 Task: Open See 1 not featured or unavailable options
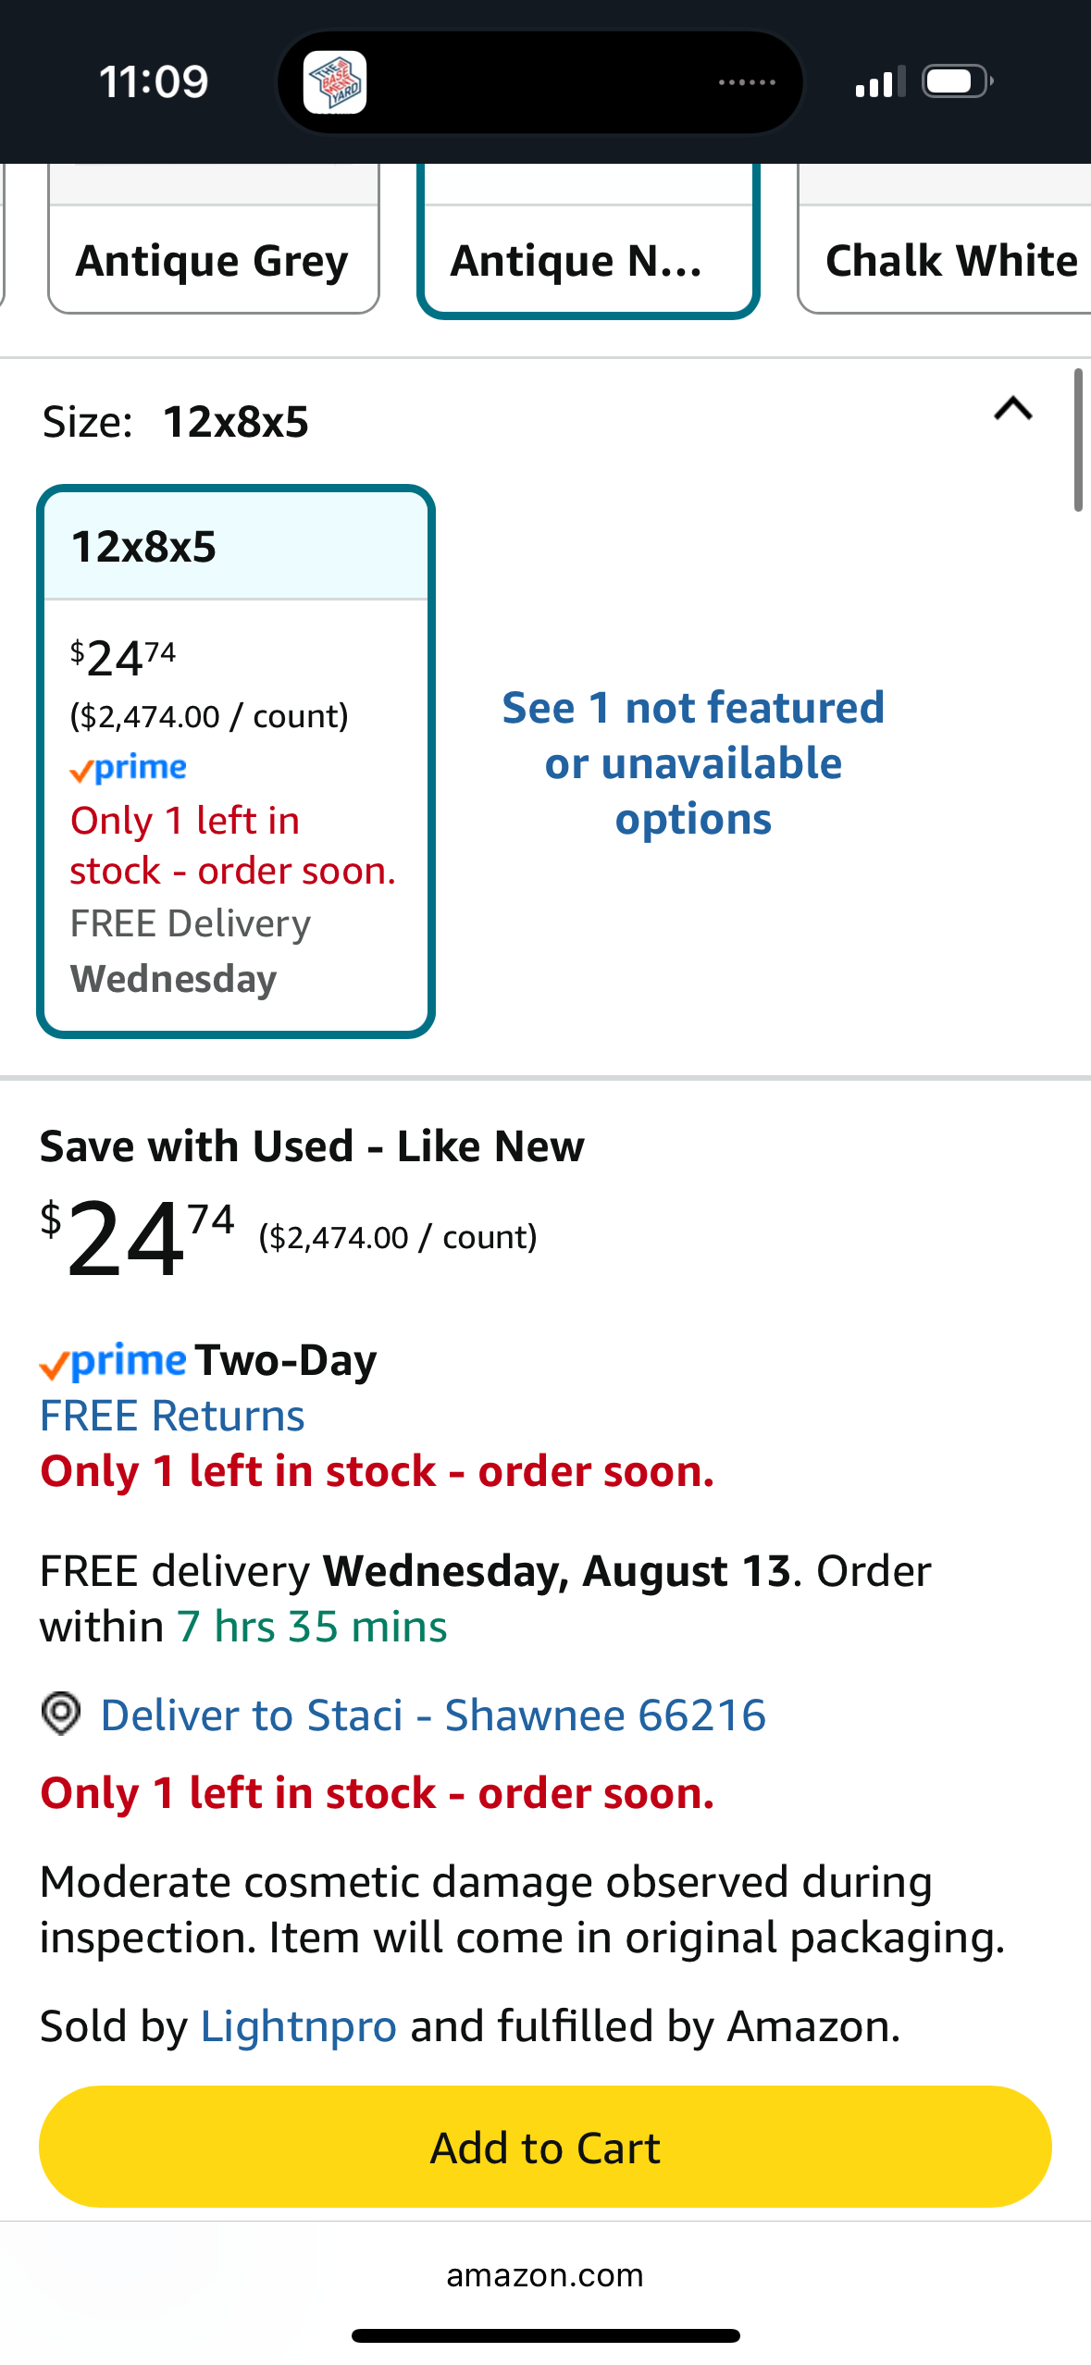click(x=693, y=763)
